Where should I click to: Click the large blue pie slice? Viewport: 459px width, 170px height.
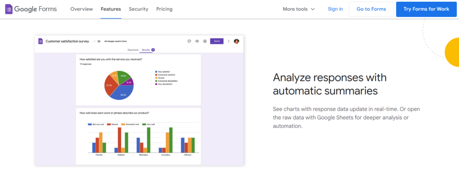[x=122, y=93]
